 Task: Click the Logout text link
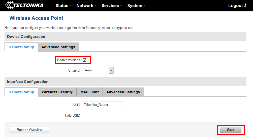[235, 6]
